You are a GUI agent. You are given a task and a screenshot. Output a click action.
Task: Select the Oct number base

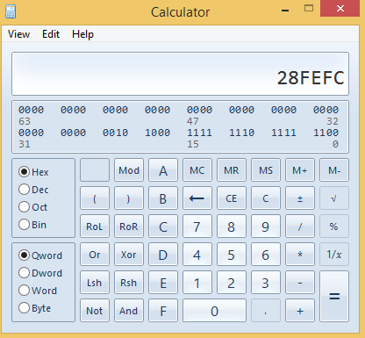[32, 207]
